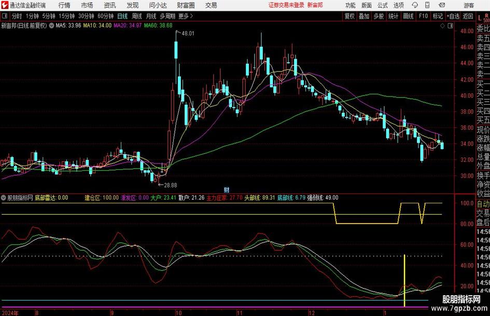490x316 pixels.
Task: Click the 散户: 21.26 value
Action: click(191, 198)
